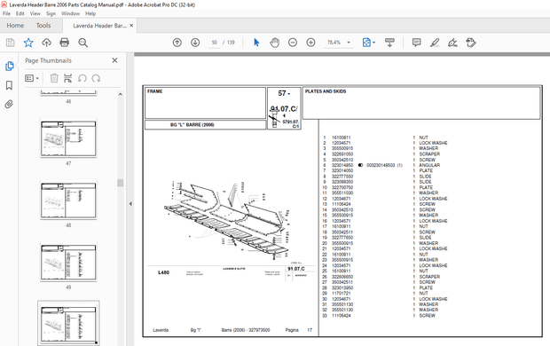Open the Window menu
The image size is (550, 346).
[70, 13]
